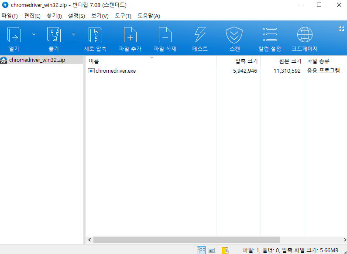Click the chromedriver.exe file icon
This screenshot has height=254, width=347.
click(x=91, y=71)
